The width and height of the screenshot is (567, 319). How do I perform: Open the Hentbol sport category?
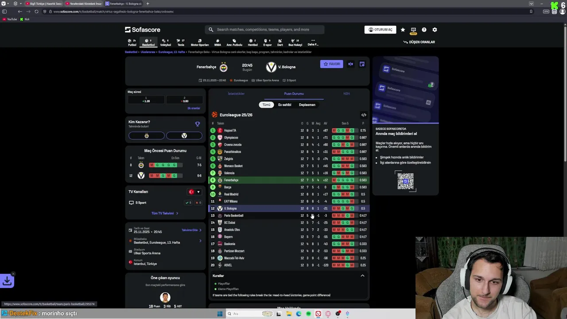tap(252, 43)
